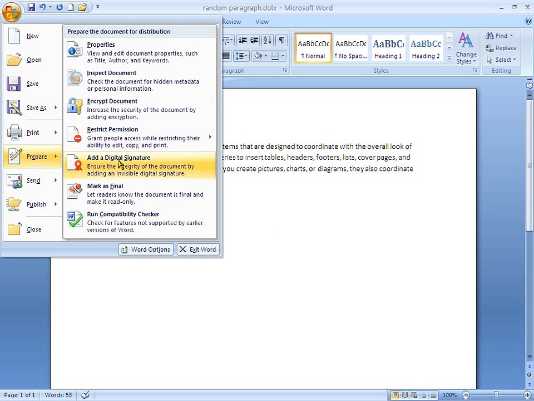This screenshot has width=534, height=401.
Task: Expand the Restrict Permission submenu arrow
Action: pos(210,137)
